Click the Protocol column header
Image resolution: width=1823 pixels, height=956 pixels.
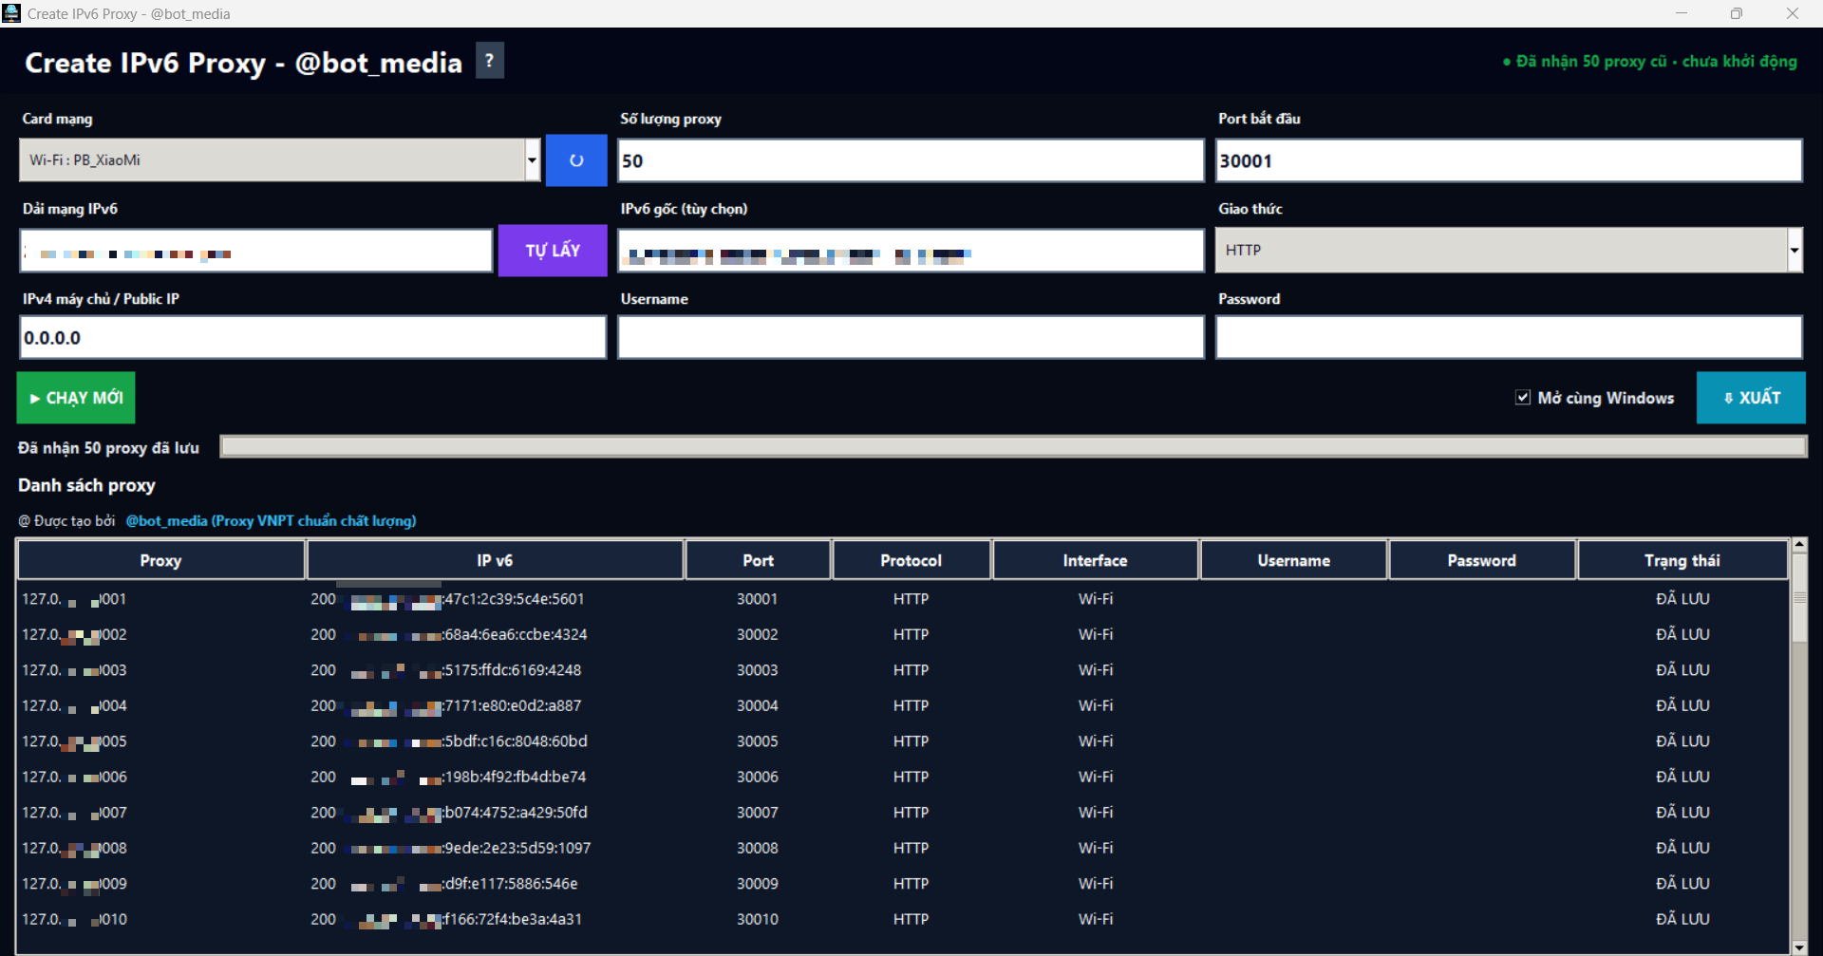tap(911, 561)
